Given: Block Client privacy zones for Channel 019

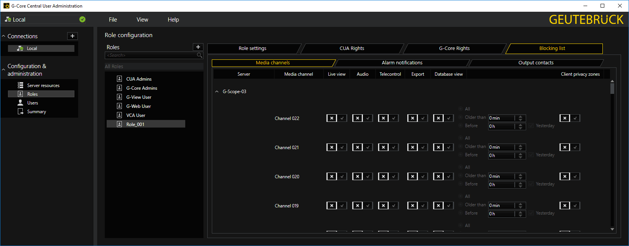Looking at the screenshot, I should coord(565,206).
